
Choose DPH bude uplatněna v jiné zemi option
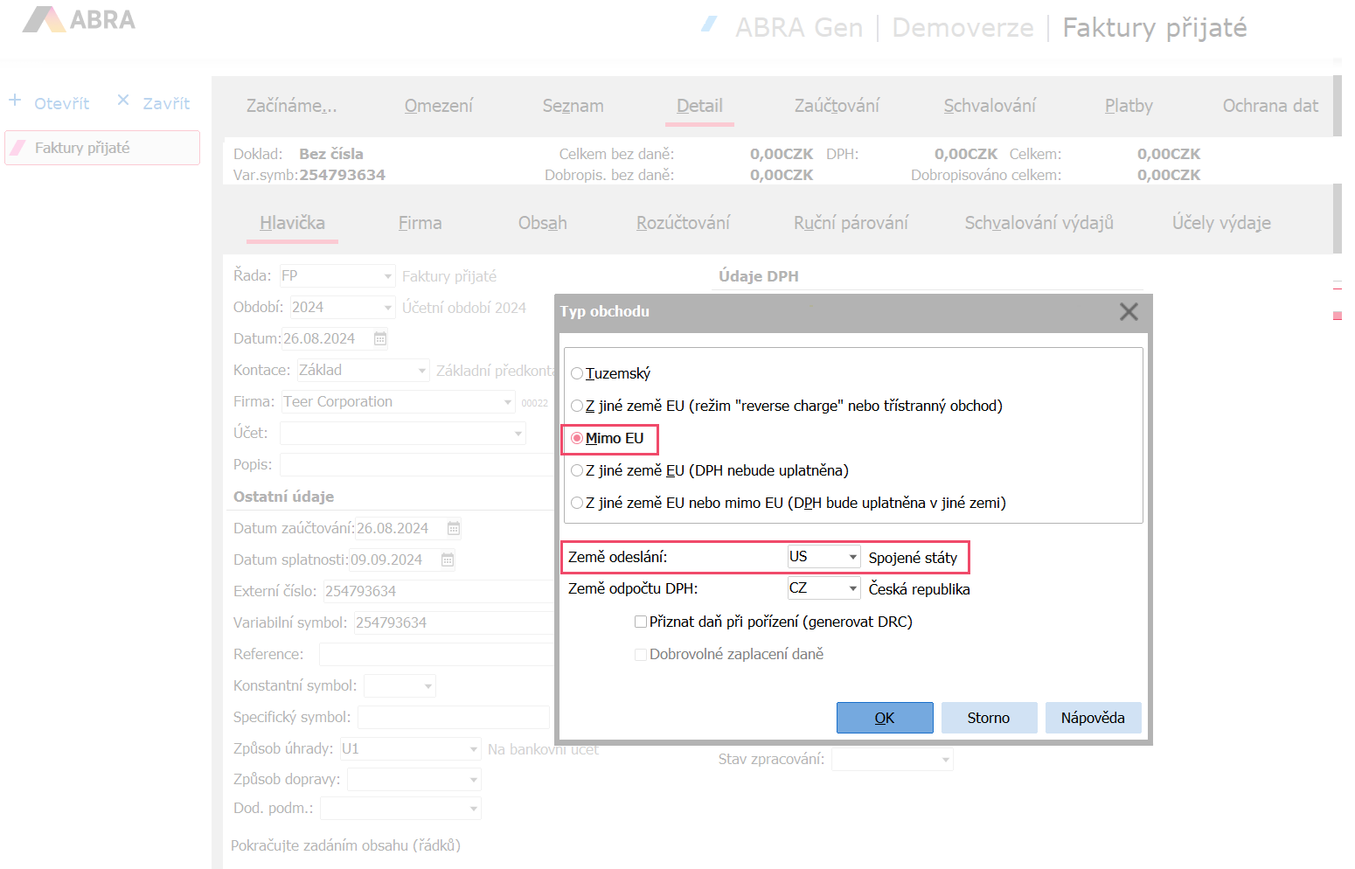pyautogui.click(x=577, y=503)
